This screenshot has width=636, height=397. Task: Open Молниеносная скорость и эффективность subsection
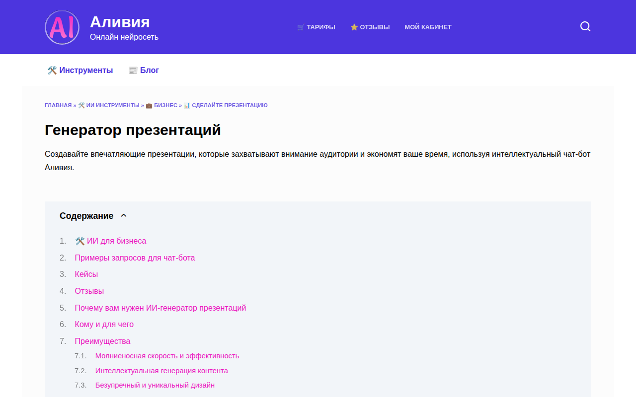167,355
